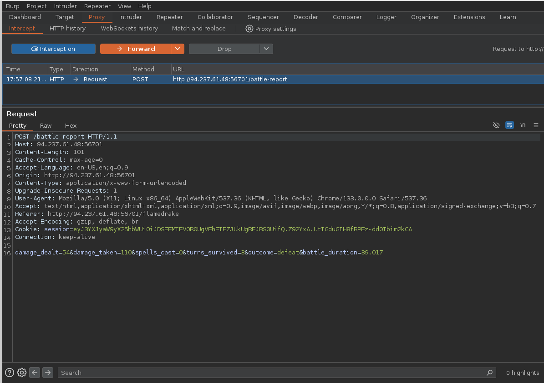The image size is (544, 383).
Task: Open search settings gear icon
Action: 22,373
